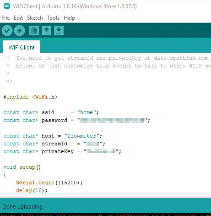Viewport: 211px width, 216px height.
Task: Click the blurred streamId string value
Action: (93, 144)
